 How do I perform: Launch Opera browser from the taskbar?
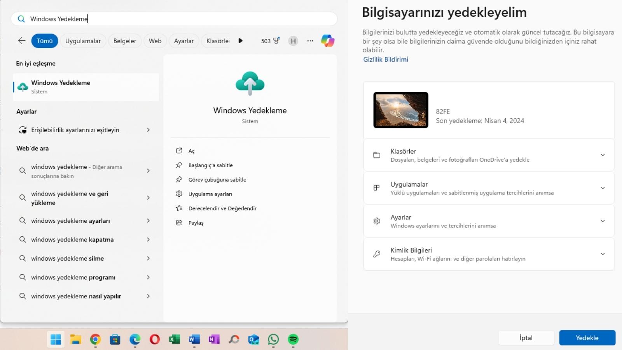tap(155, 339)
